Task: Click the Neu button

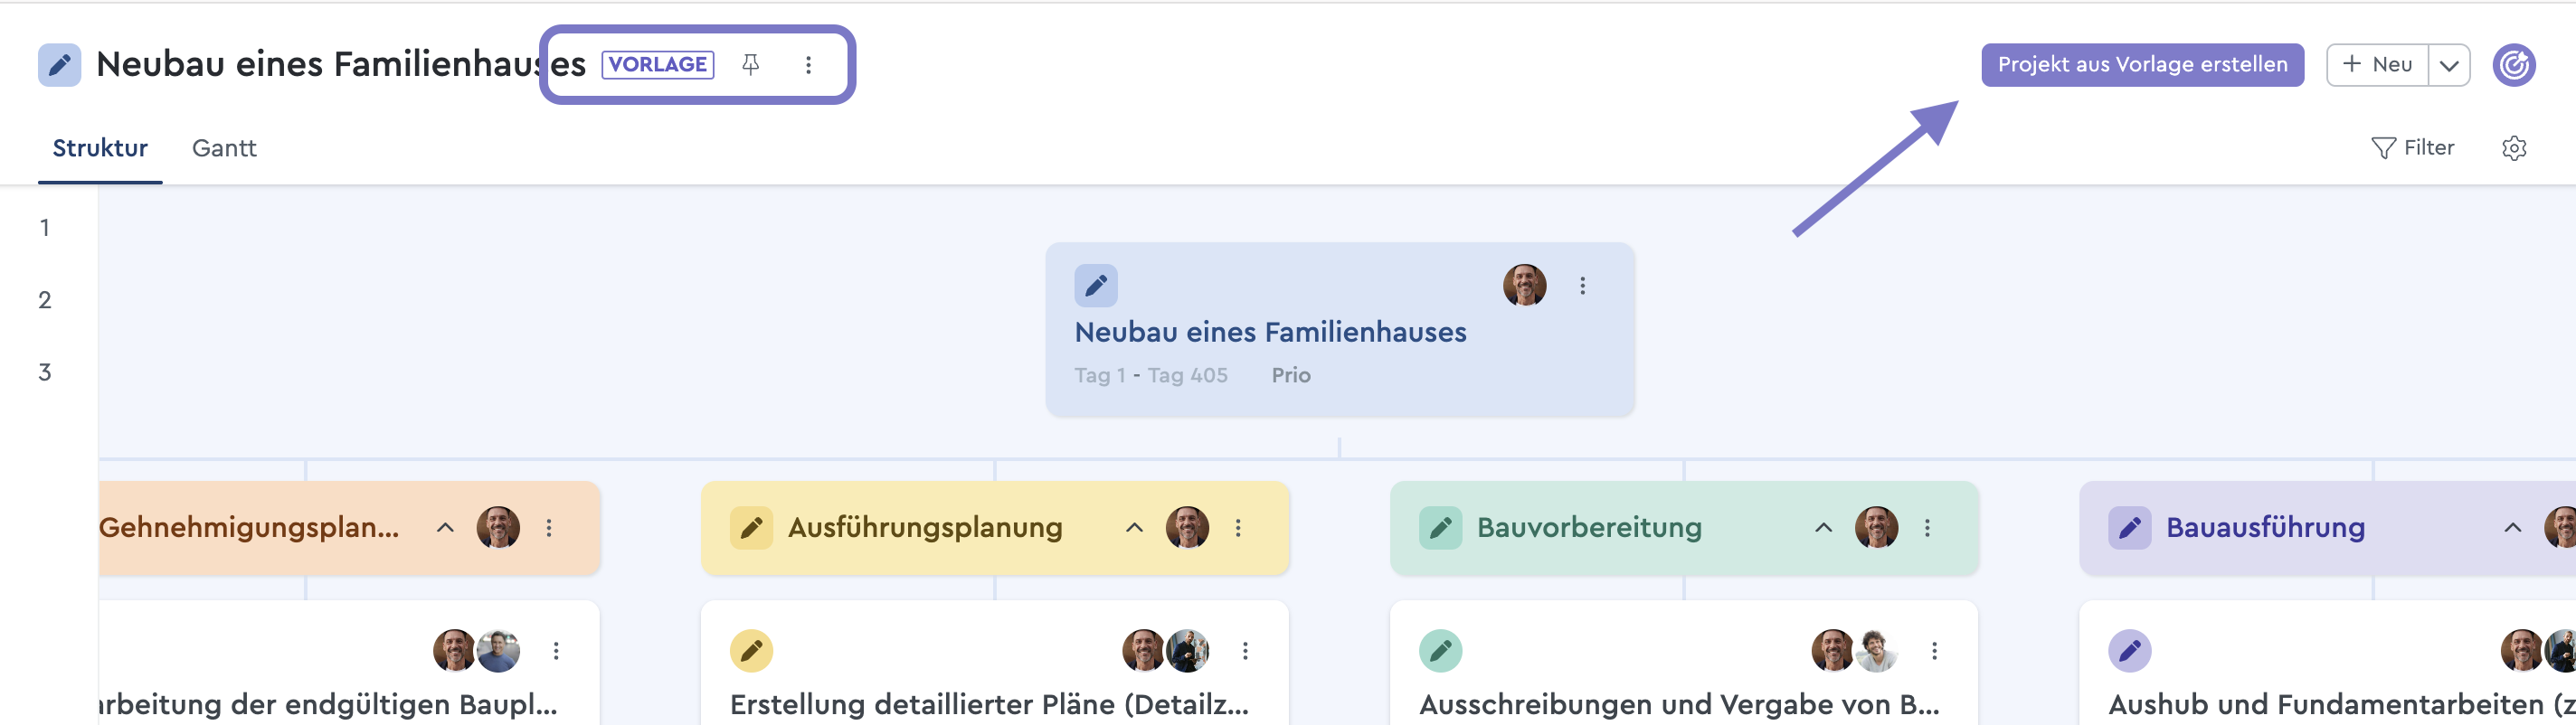Action: click(2378, 65)
